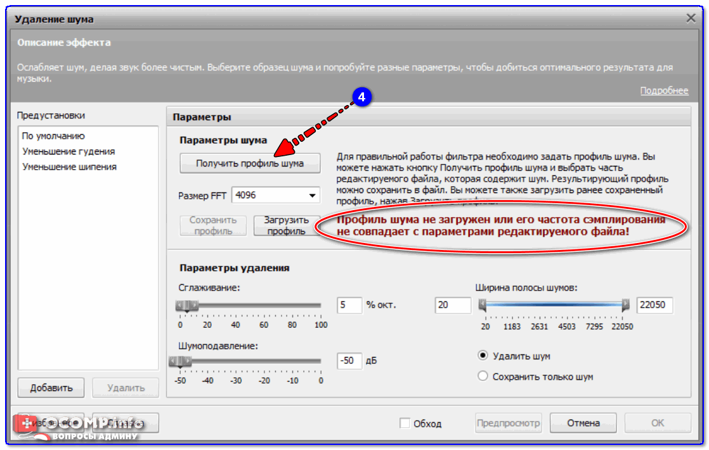Click the 'OK' button

coord(658,423)
